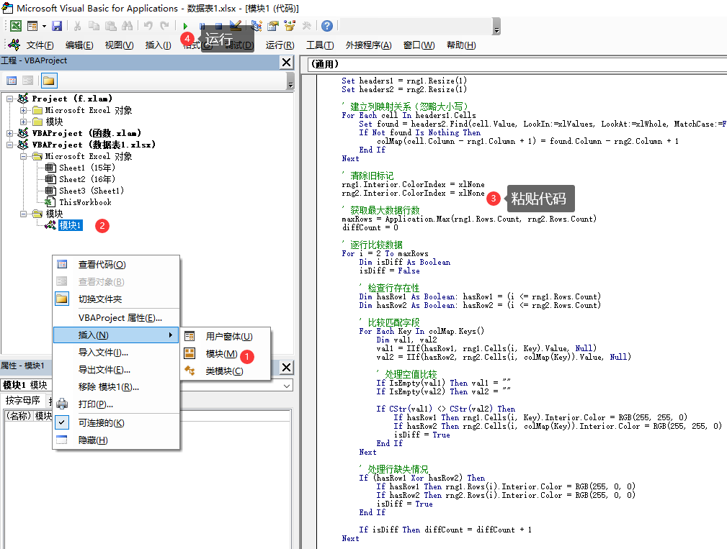The image size is (727, 549).
Task: Open the properties object dropdown arrow
Action: tap(287, 386)
